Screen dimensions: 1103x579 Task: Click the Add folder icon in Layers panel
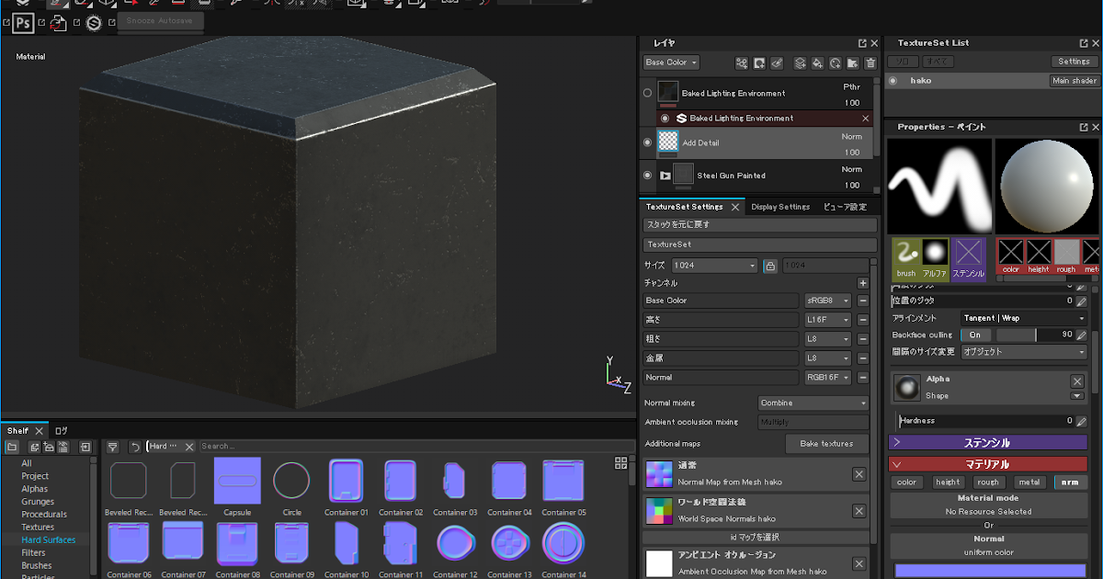pos(853,62)
